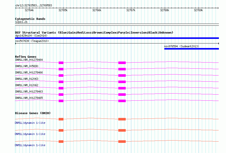226x153 pixels.
Task: Click the 12p11.21 band label
Action: [21, 22]
